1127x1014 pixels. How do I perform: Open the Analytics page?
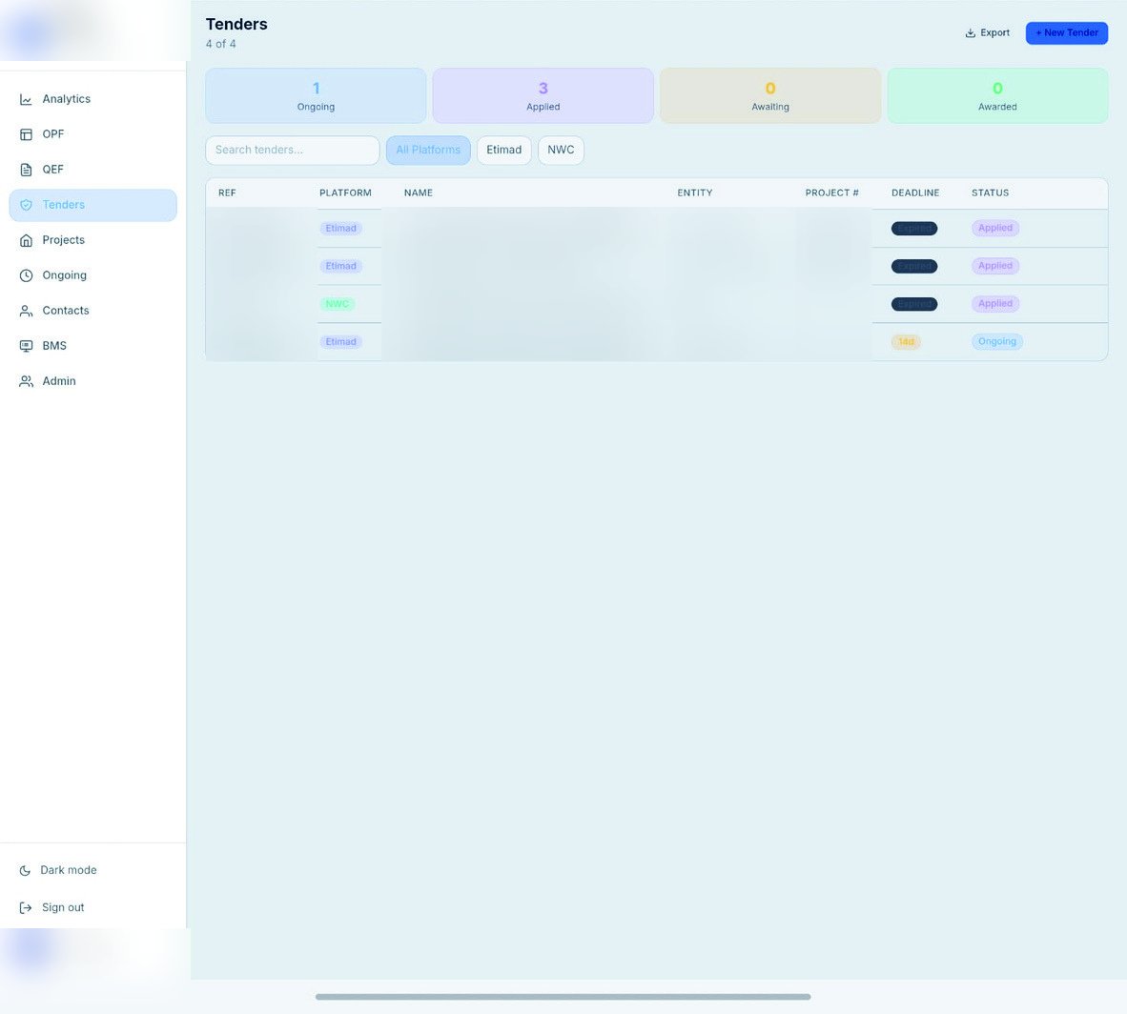pos(92,99)
